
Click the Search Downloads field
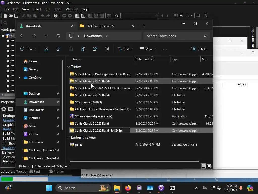[x=177, y=36]
